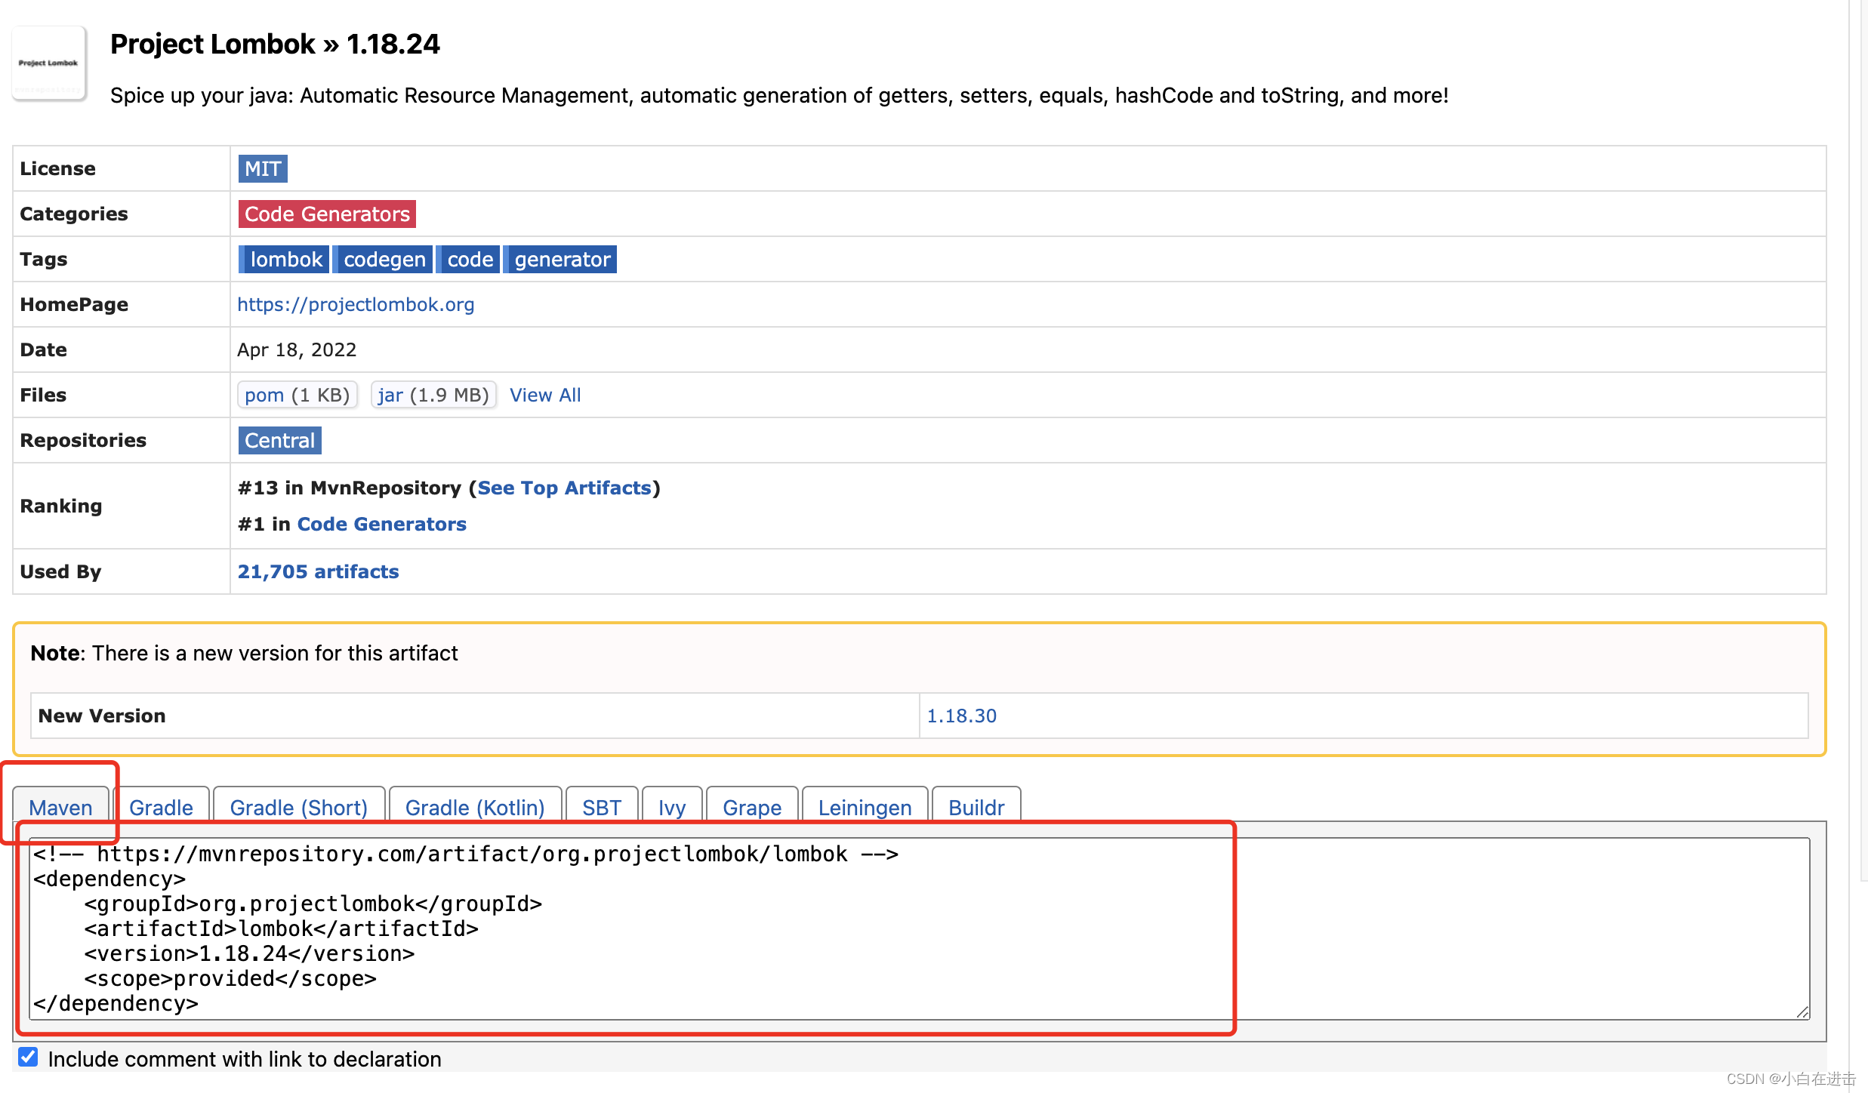Screen dimensions: 1868x1093
Task: Click the date Apr 18, 2022
Action: click(297, 349)
